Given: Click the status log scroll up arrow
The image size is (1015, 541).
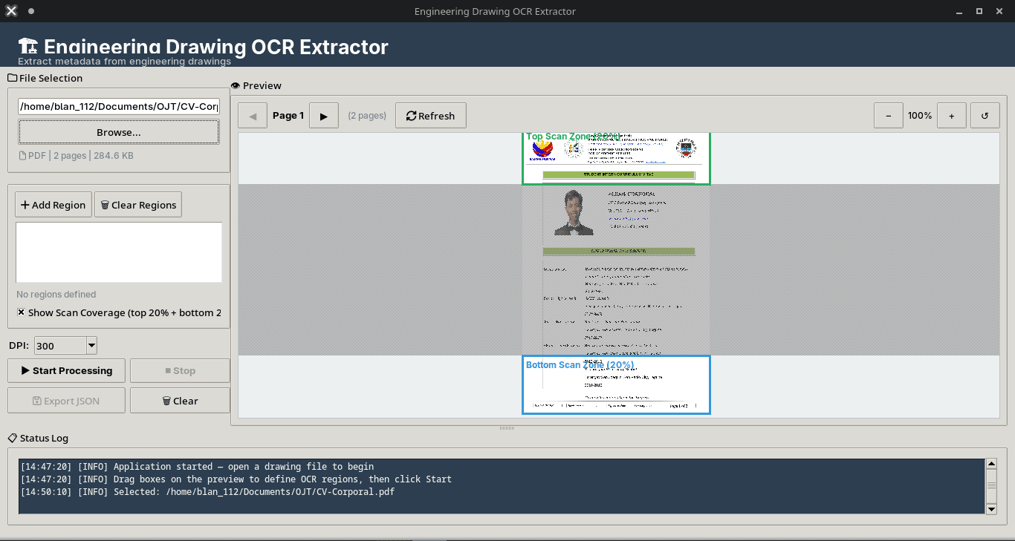Looking at the screenshot, I should point(990,464).
